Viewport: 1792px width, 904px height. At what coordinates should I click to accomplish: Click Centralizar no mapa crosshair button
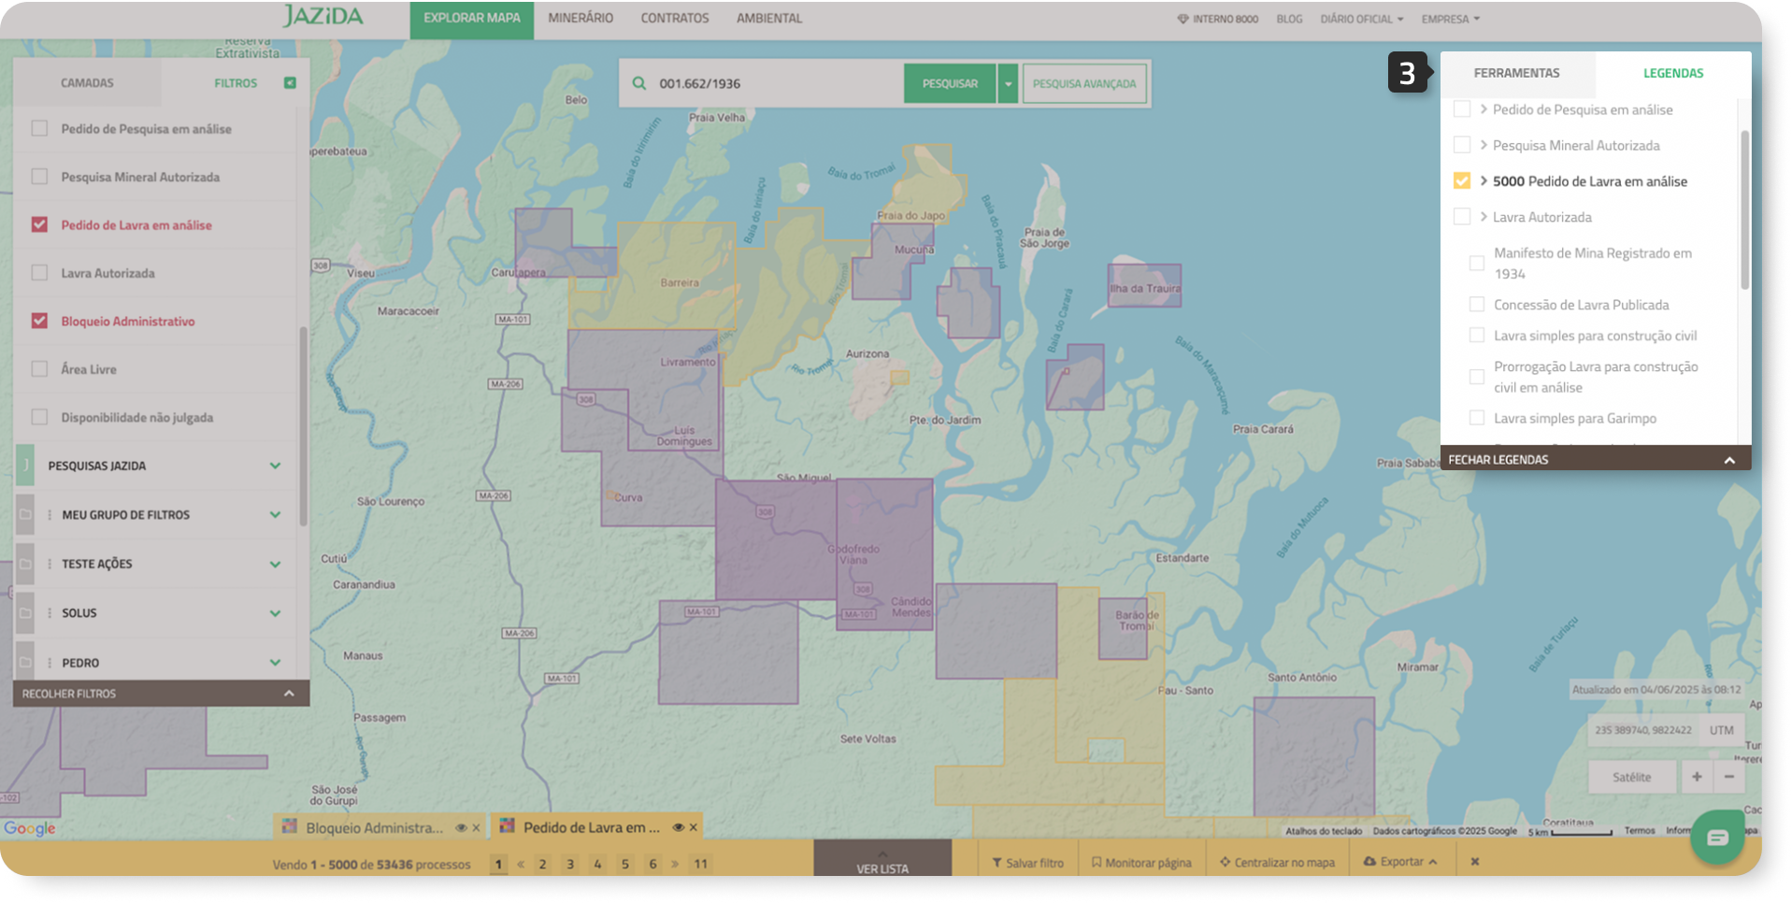[1277, 863]
